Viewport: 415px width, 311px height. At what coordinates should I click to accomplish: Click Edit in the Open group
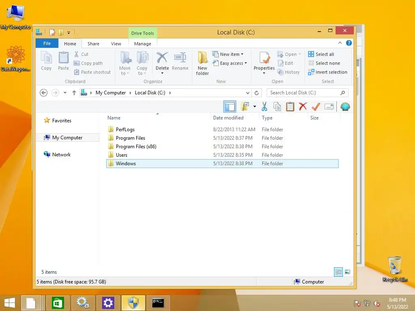point(285,63)
